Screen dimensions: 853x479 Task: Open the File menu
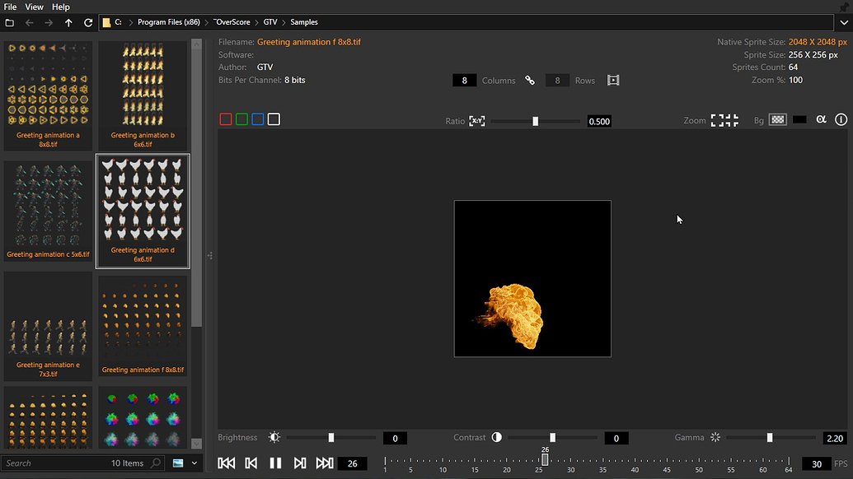tap(9, 7)
